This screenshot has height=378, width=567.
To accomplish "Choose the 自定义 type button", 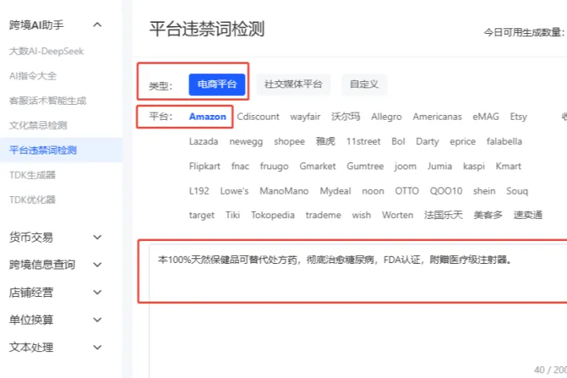I will [x=364, y=84].
